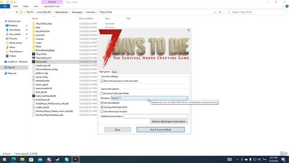This screenshot has height=163, width=289.
Task: Open the Home ribbon tab
Action: [x=15, y=6]
